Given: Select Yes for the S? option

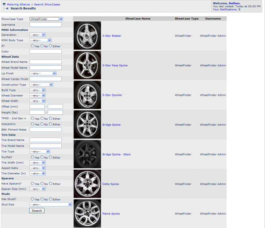Looking at the screenshot, I should tap(32, 46).
